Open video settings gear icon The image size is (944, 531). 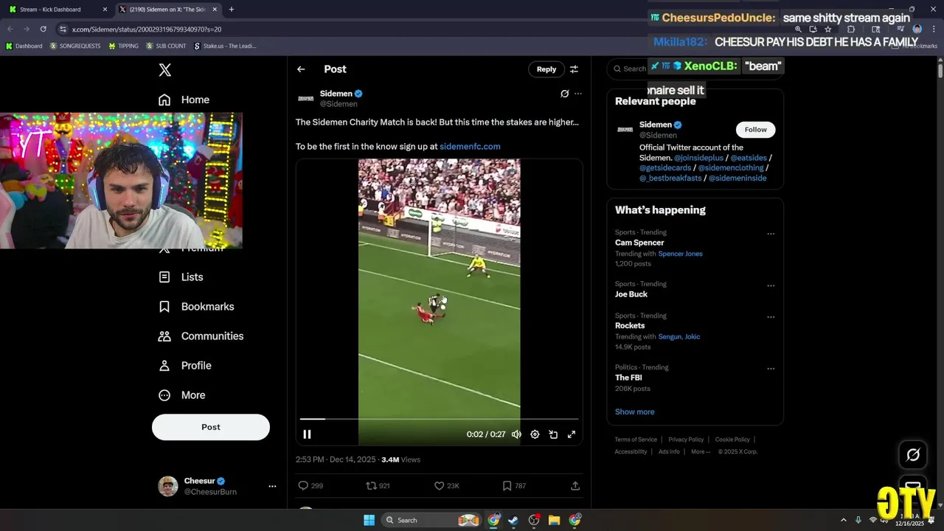(535, 434)
